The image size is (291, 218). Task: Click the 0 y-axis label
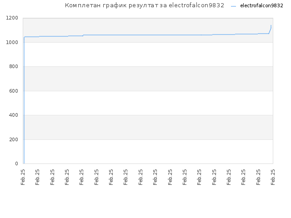16,163
